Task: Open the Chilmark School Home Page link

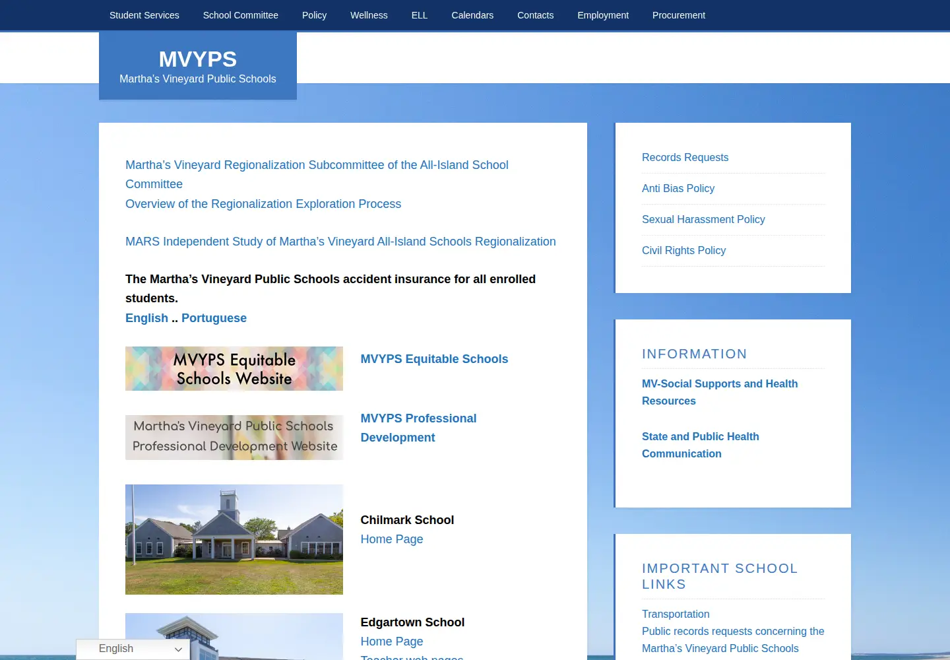Action: click(392, 539)
